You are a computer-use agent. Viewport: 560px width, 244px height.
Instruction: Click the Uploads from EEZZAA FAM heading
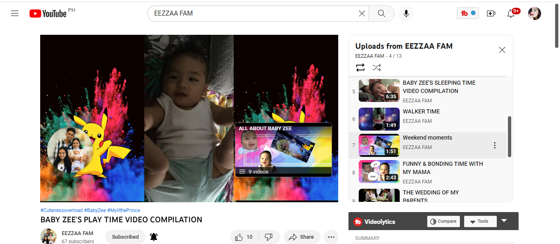coord(404,46)
